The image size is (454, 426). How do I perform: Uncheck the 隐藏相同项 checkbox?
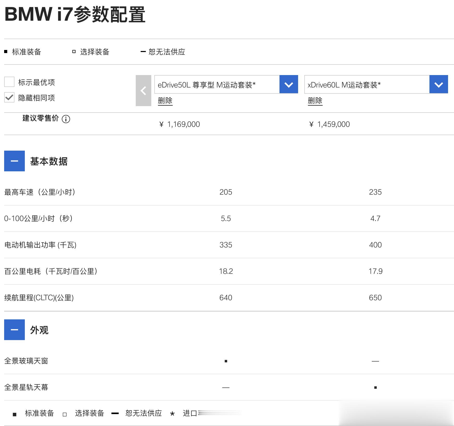9,98
